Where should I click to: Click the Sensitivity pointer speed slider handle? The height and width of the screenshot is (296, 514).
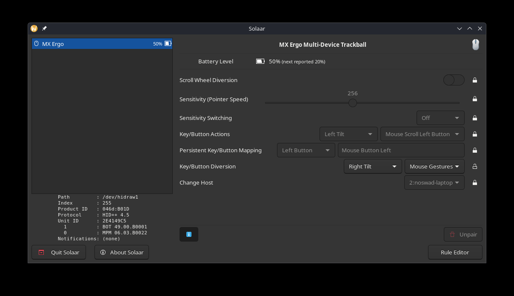[353, 103]
